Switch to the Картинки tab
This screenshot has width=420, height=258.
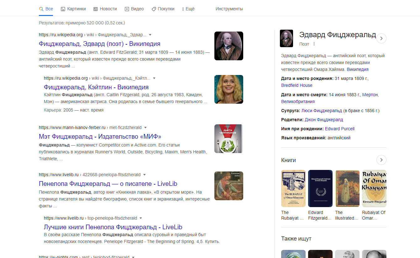pyautogui.click(x=73, y=9)
